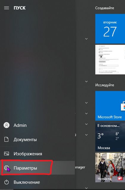This screenshot has height=190, width=125.
Task: Open the calendar tile showing вторник 27
Action: 110,29
